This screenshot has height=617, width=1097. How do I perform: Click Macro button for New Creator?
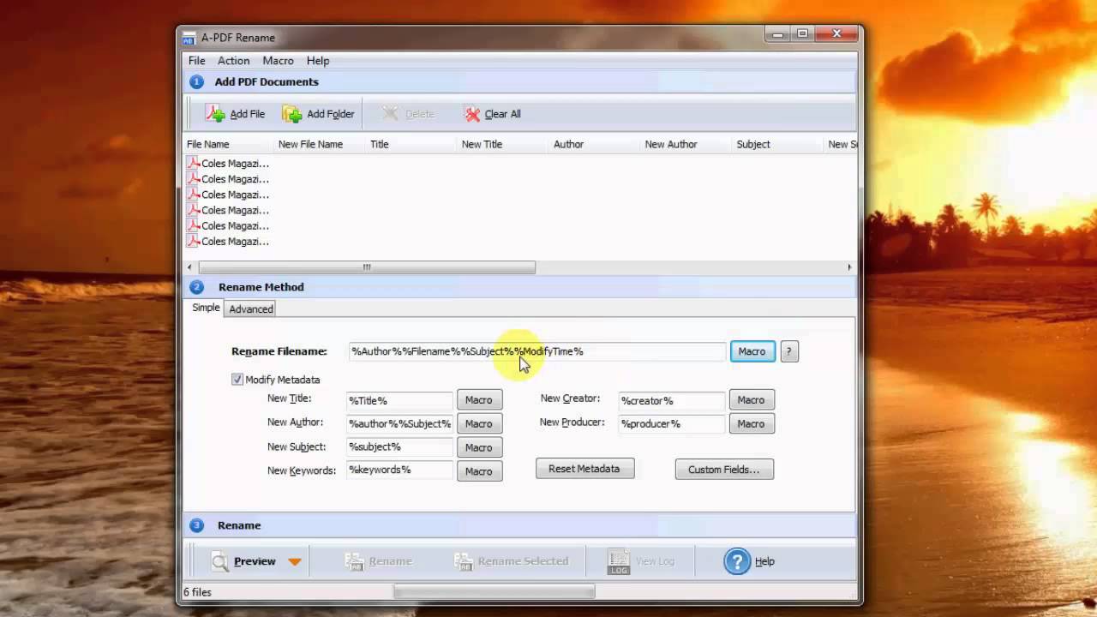coord(752,400)
